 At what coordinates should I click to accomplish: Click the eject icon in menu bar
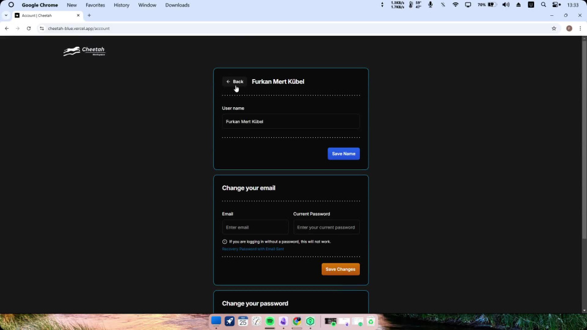tap(518, 5)
